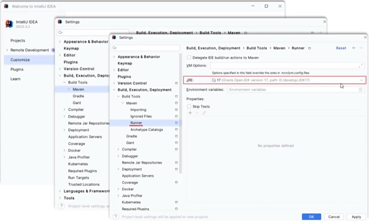The image size is (369, 222).
Task: Click project-level marker next to Runner breadcrumb
Action: click(x=309, y=48)
